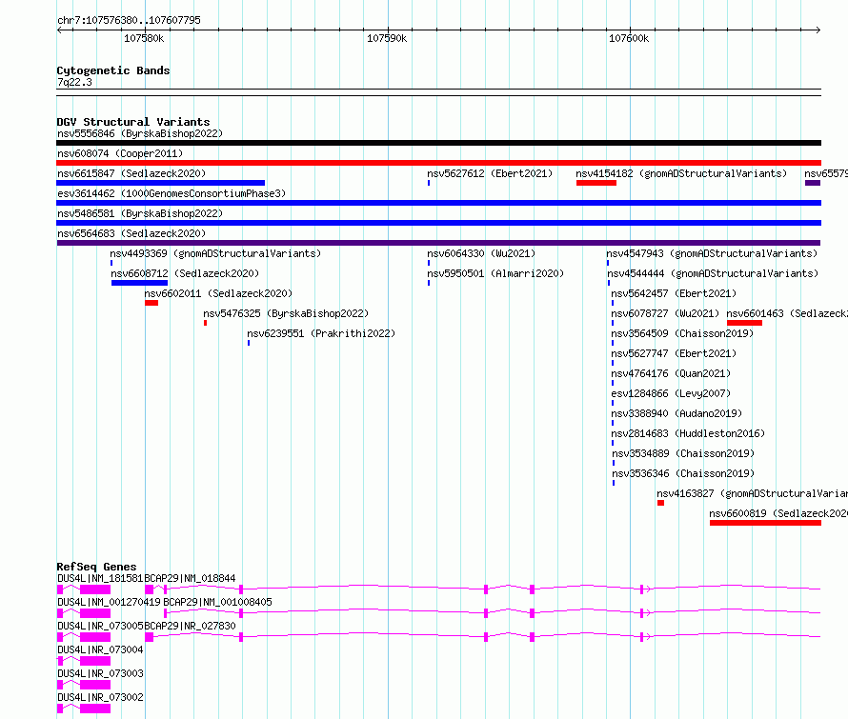Click nsv6608712 (Sedlazeck2020) label

tap(185, 273)
